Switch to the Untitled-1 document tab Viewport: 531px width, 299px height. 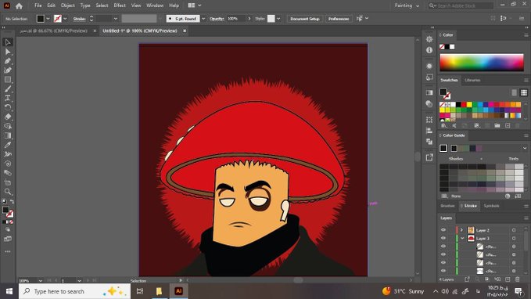[140, 31]
